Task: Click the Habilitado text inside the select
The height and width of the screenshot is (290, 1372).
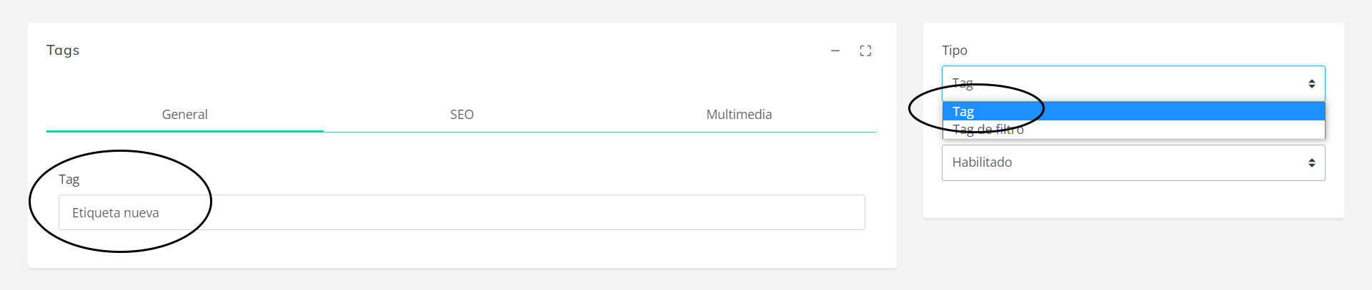Action: pyautogui.click(x=982, y=162)
